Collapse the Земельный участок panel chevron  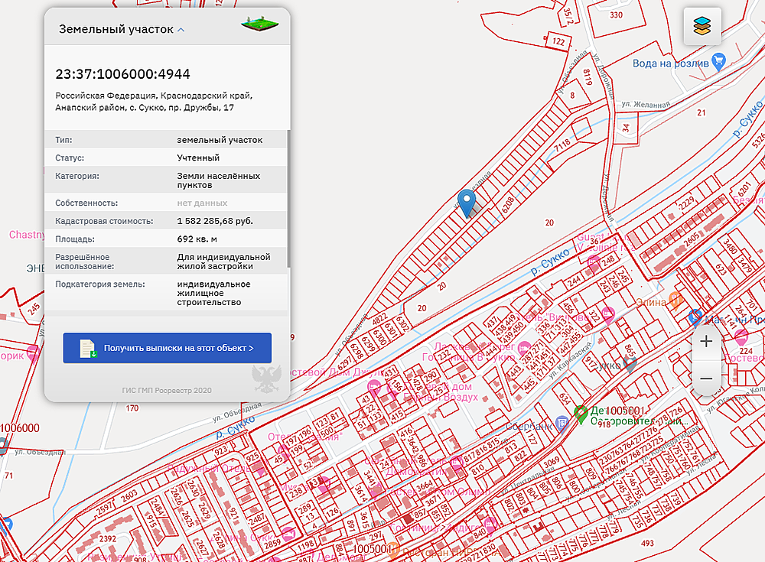(x=181, y=31)
